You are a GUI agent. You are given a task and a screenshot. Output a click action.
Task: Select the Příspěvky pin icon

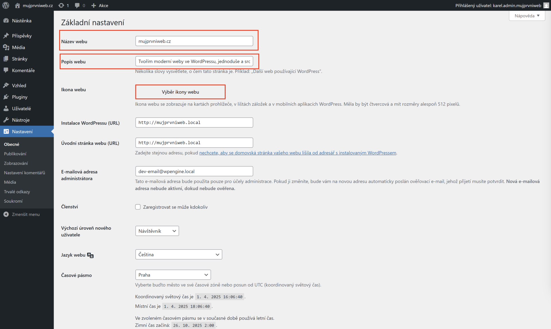pyautogui.click(x=6, y=35)
